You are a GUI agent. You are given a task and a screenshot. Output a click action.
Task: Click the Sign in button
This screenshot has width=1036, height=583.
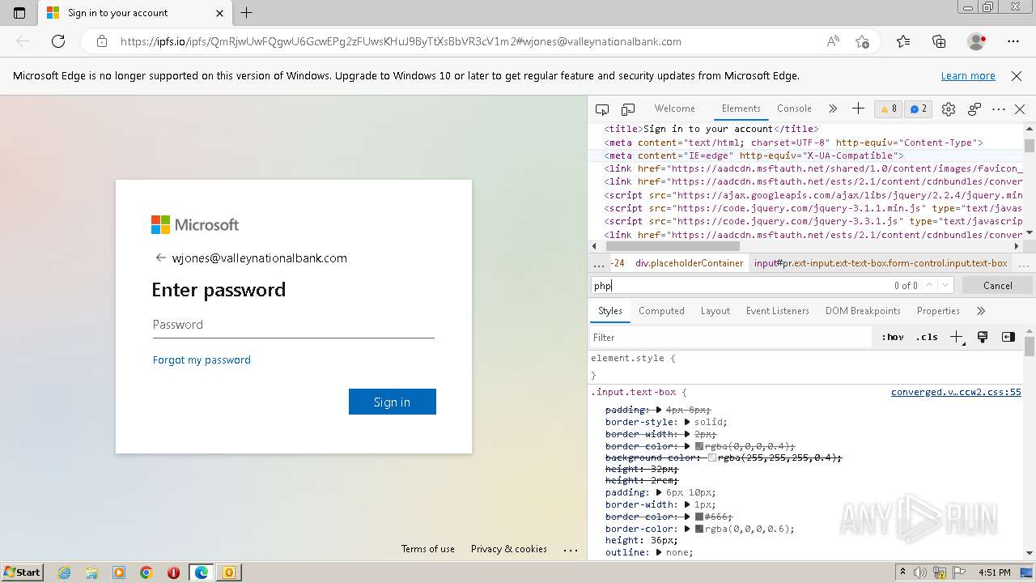(x=392, y=402)
